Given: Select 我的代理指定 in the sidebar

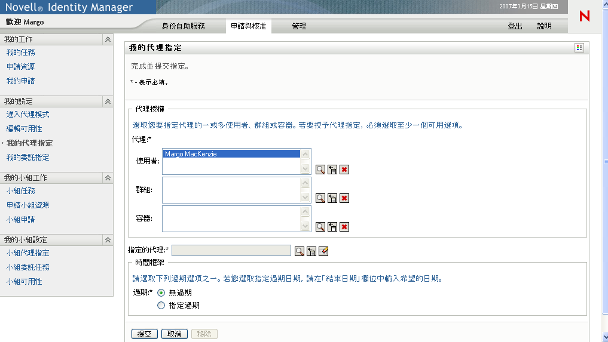Looking at the screenshot, I should 29,143.
